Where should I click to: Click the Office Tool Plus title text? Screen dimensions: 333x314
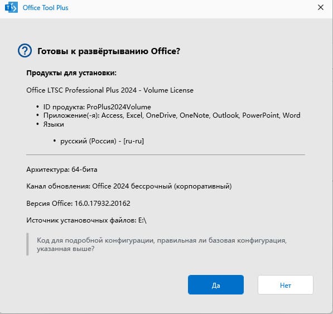pos(45,8)
